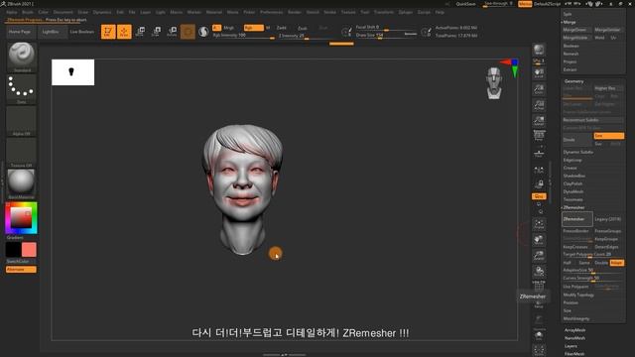Open the Texture Off slot

click(22, 152)
